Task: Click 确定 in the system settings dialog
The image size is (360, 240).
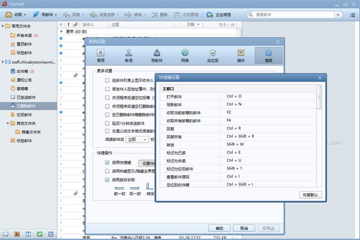Action: click(x=219, y=228)
